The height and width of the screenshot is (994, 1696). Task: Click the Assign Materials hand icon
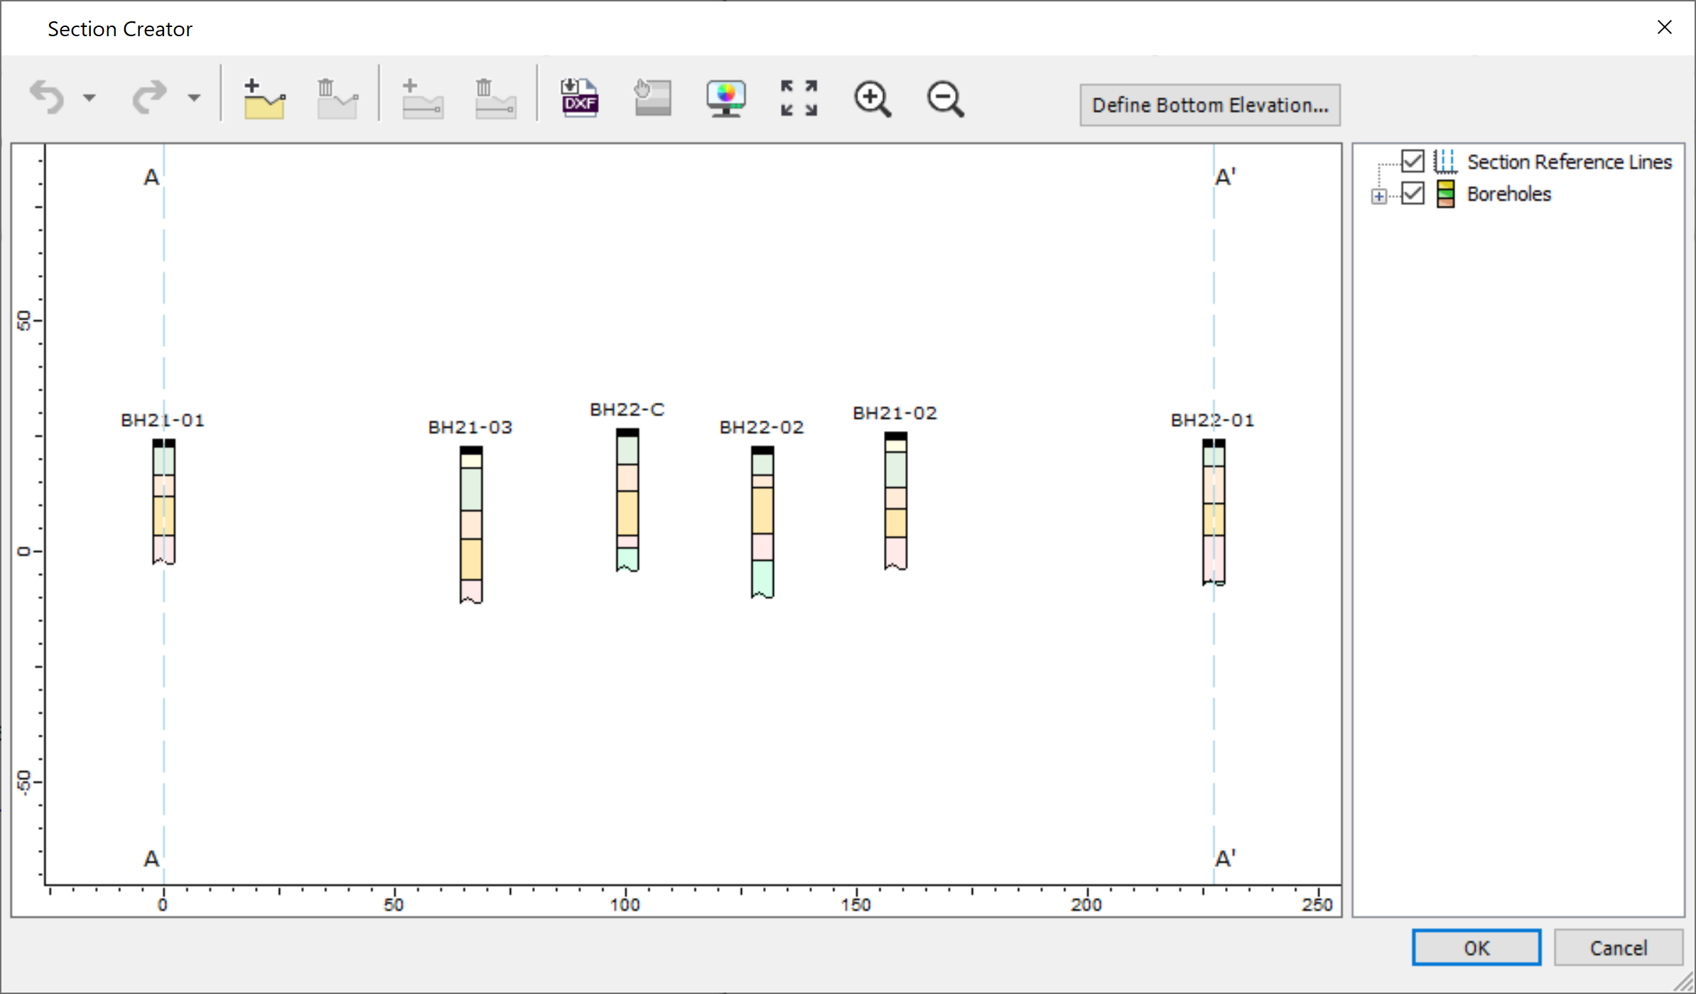pyautogui.click(x=653, y=98)
